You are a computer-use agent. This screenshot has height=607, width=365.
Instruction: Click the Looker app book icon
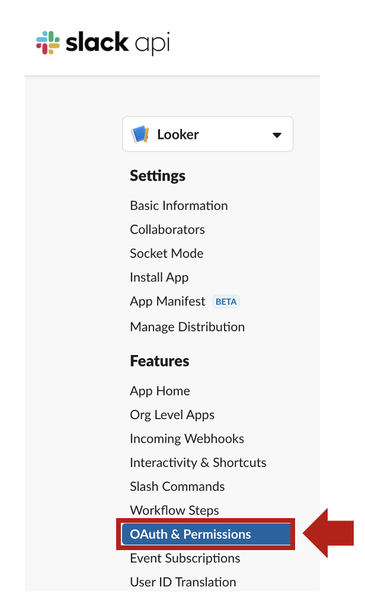pos(140,135)
